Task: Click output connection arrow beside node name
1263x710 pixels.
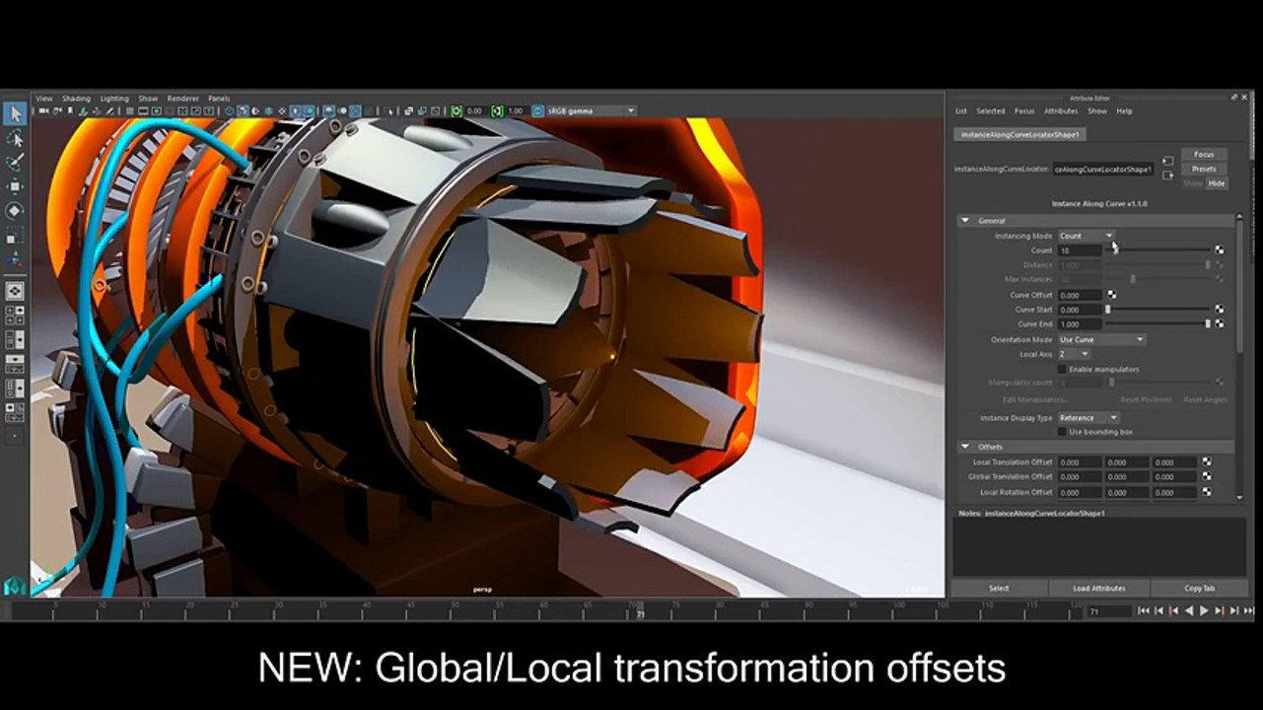Action: 1167,176
